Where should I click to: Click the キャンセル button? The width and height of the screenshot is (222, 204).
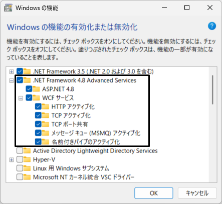click(x=197, y=193)
